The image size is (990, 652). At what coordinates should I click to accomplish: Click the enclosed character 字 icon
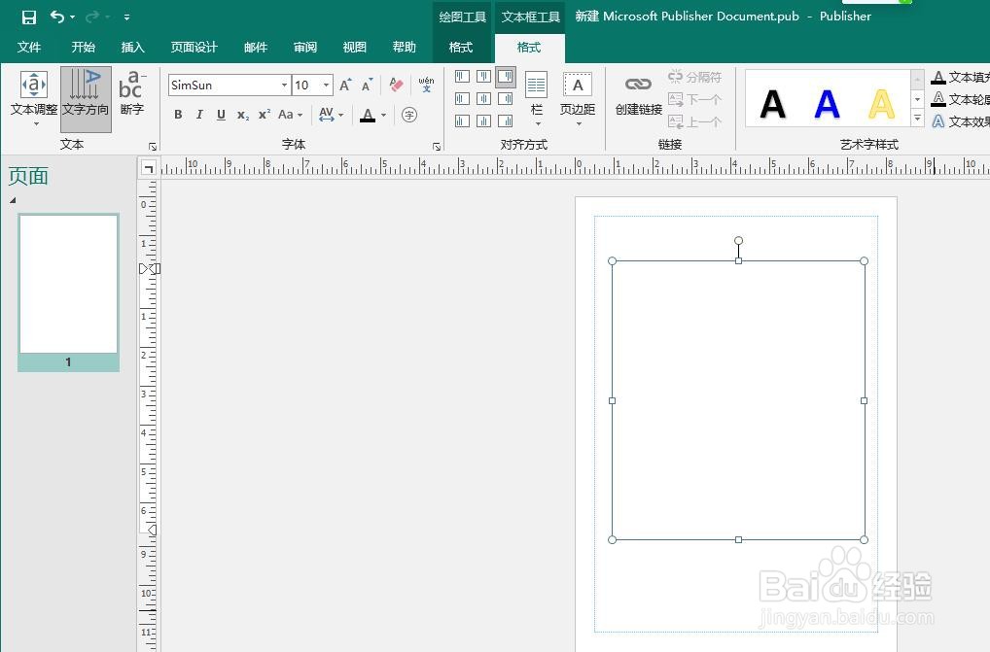click(x=409, y=115)
